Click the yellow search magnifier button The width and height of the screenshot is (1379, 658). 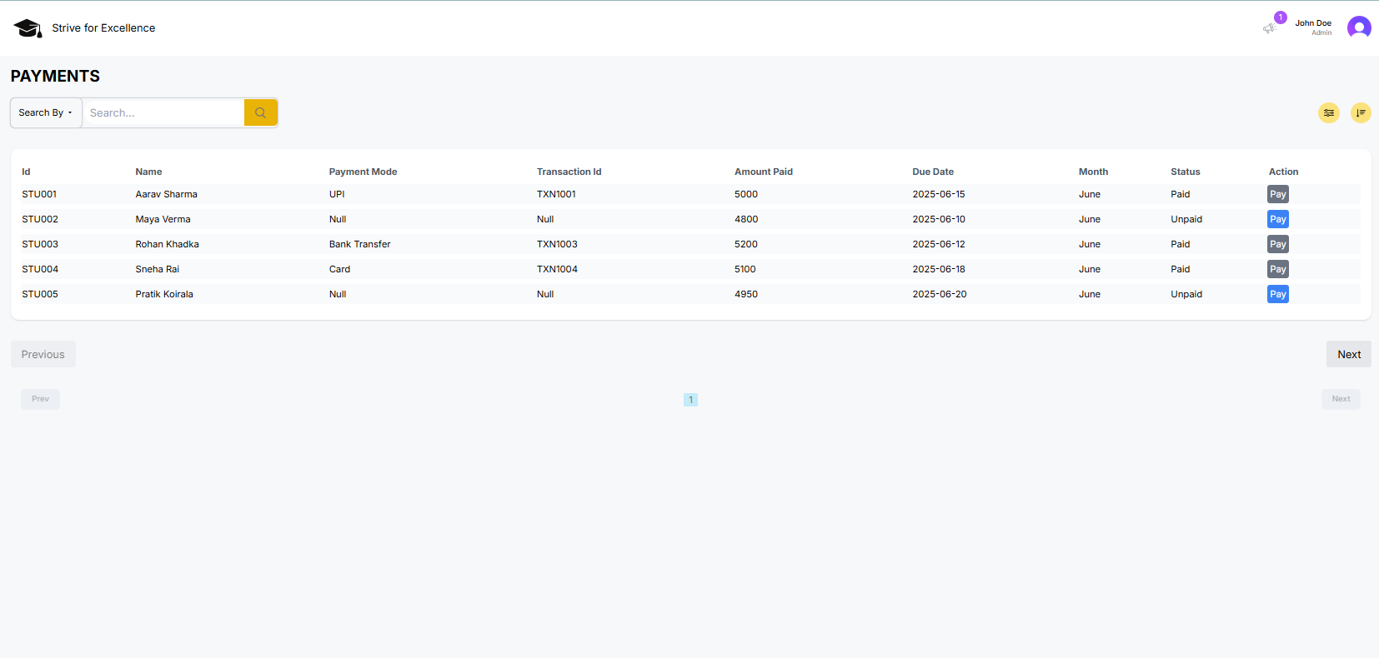click(260, 112)
